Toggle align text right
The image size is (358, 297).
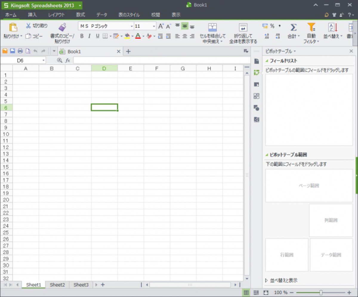tap(192, 36)
